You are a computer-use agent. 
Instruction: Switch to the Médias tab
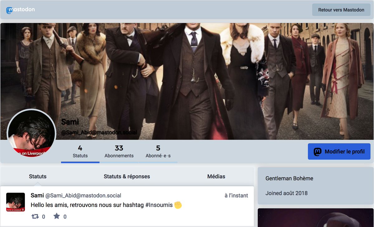pos(216,176)
